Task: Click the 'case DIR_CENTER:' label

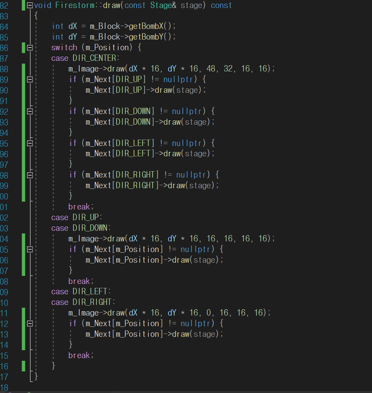Action: tap(85, 58)
